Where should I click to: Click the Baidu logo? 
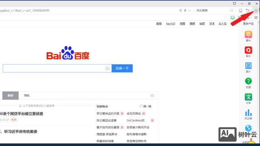tap(68, 53)
